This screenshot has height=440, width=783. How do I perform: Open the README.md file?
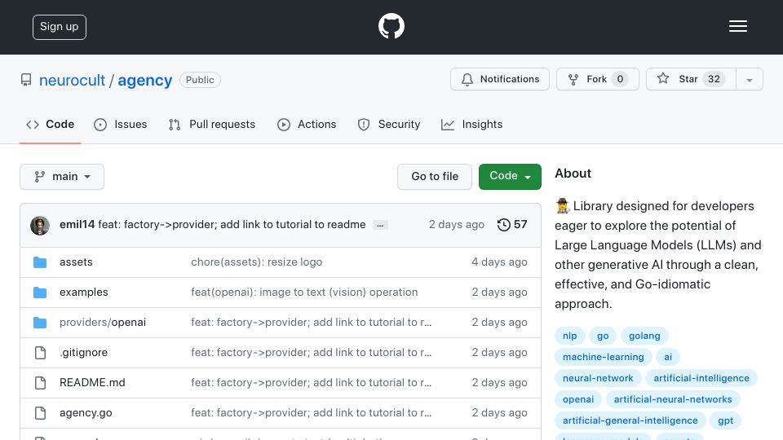pos(92,383)
